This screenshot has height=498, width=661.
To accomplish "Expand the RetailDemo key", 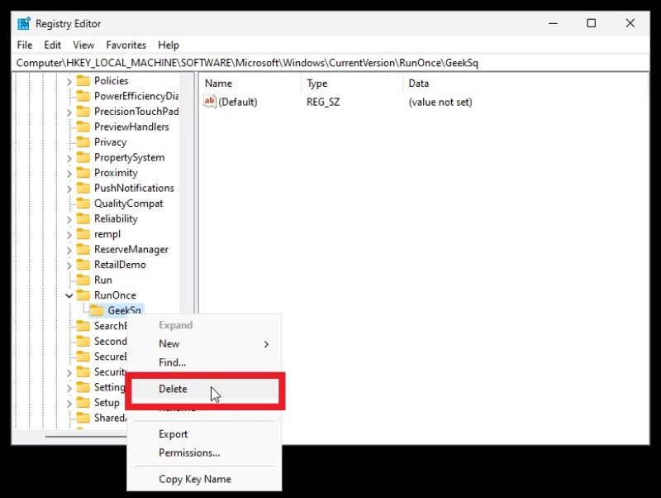I will (69, 265).
